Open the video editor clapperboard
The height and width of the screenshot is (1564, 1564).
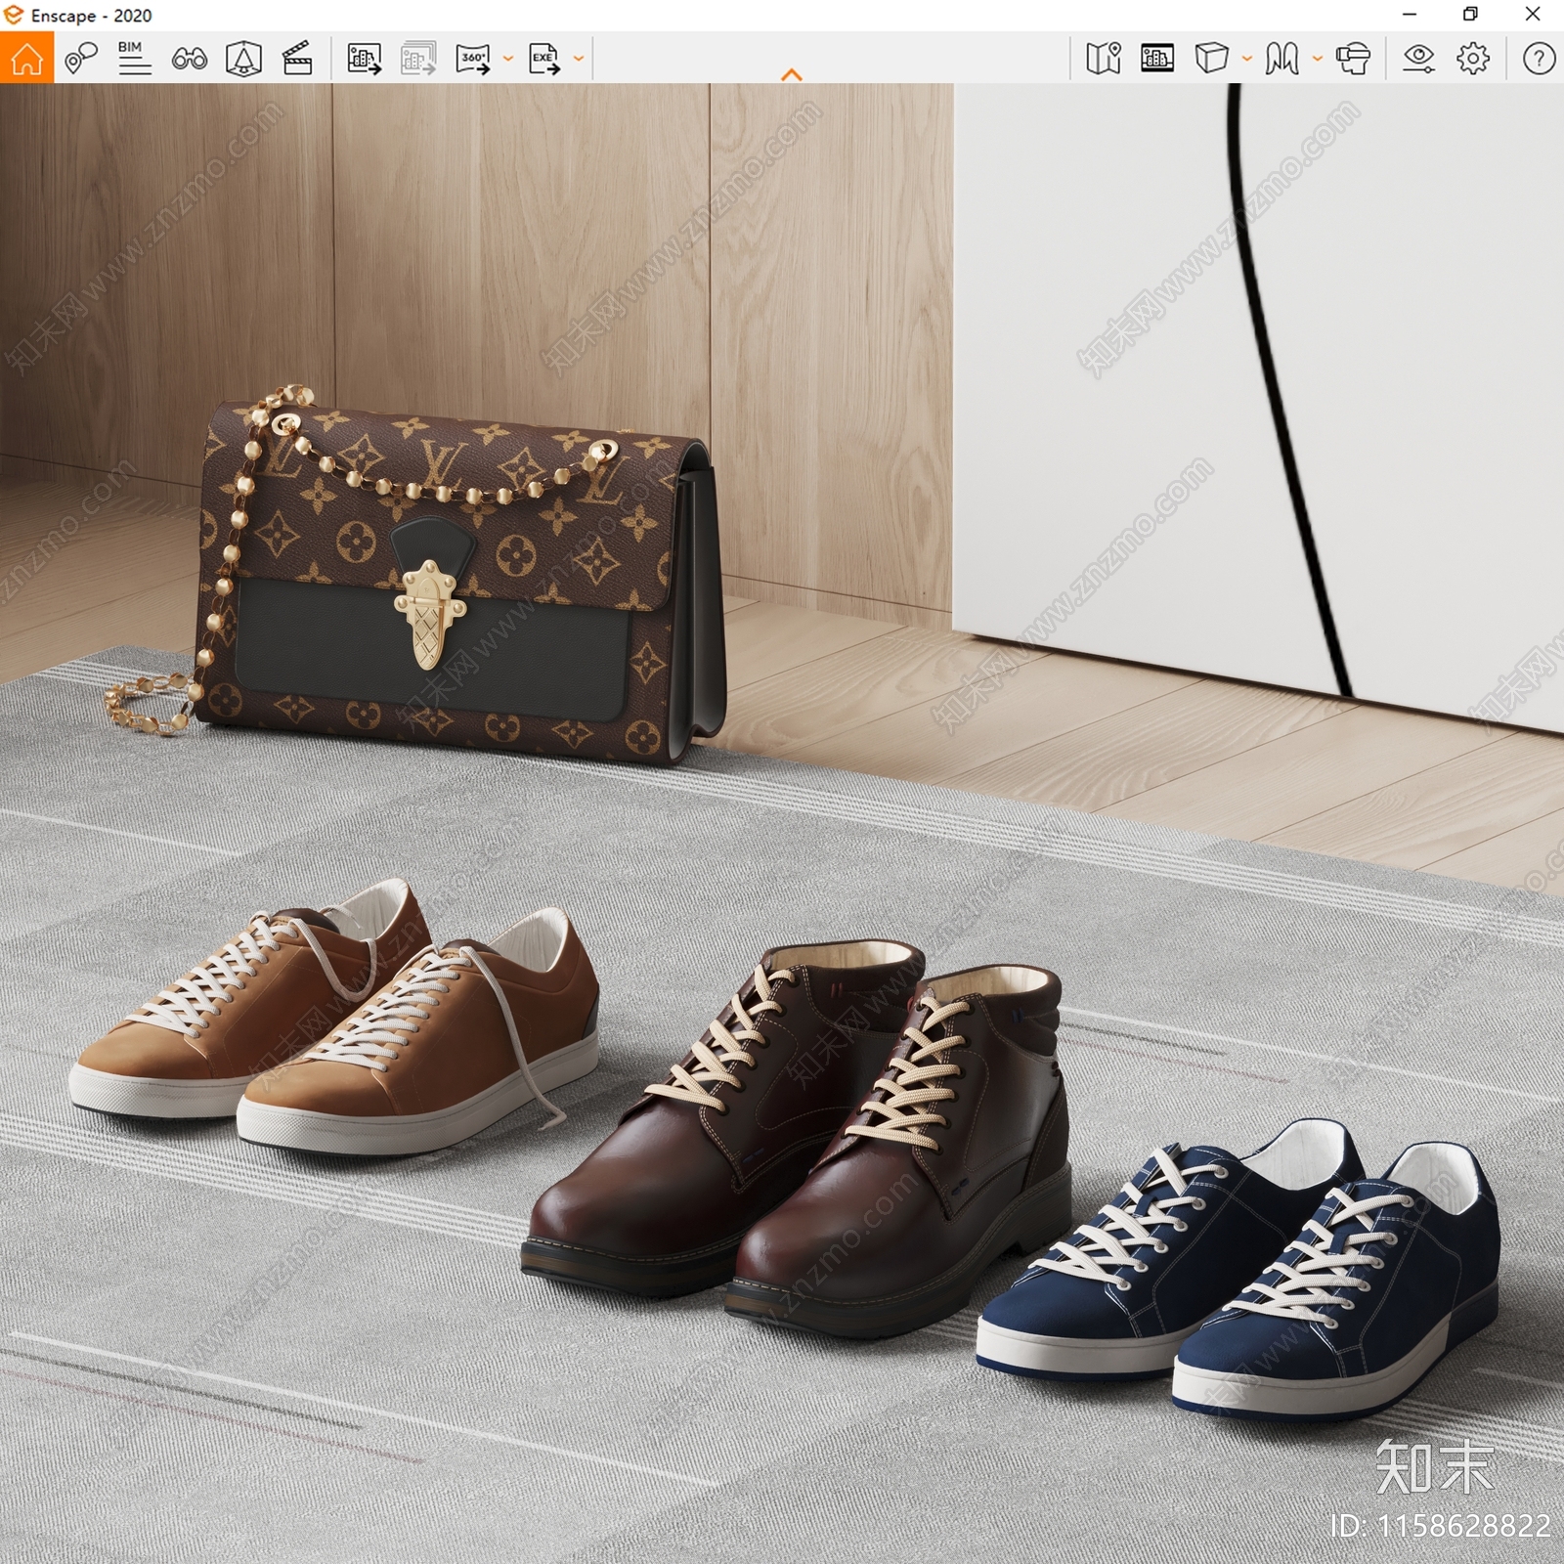pyautogui.click(x=297, y=59)
